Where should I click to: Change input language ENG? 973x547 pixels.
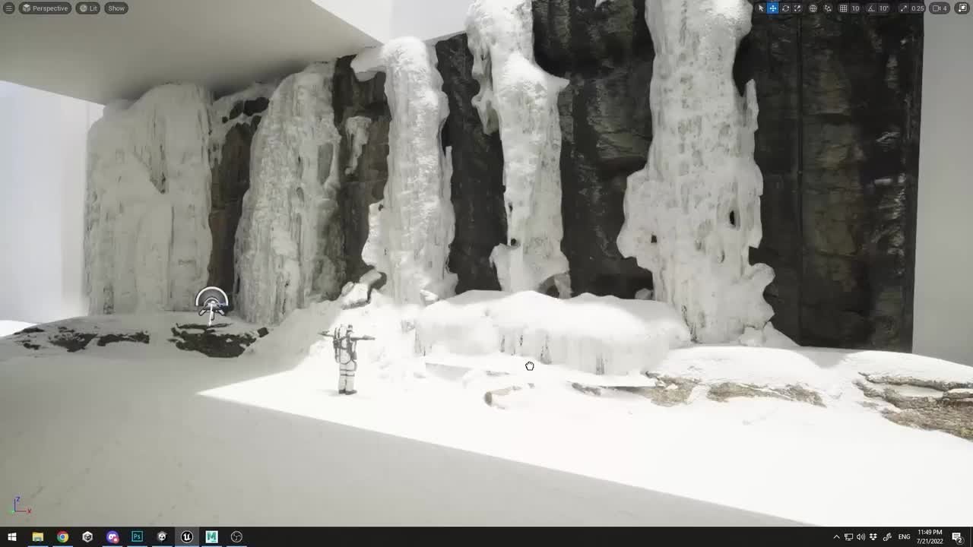[904, 537]
